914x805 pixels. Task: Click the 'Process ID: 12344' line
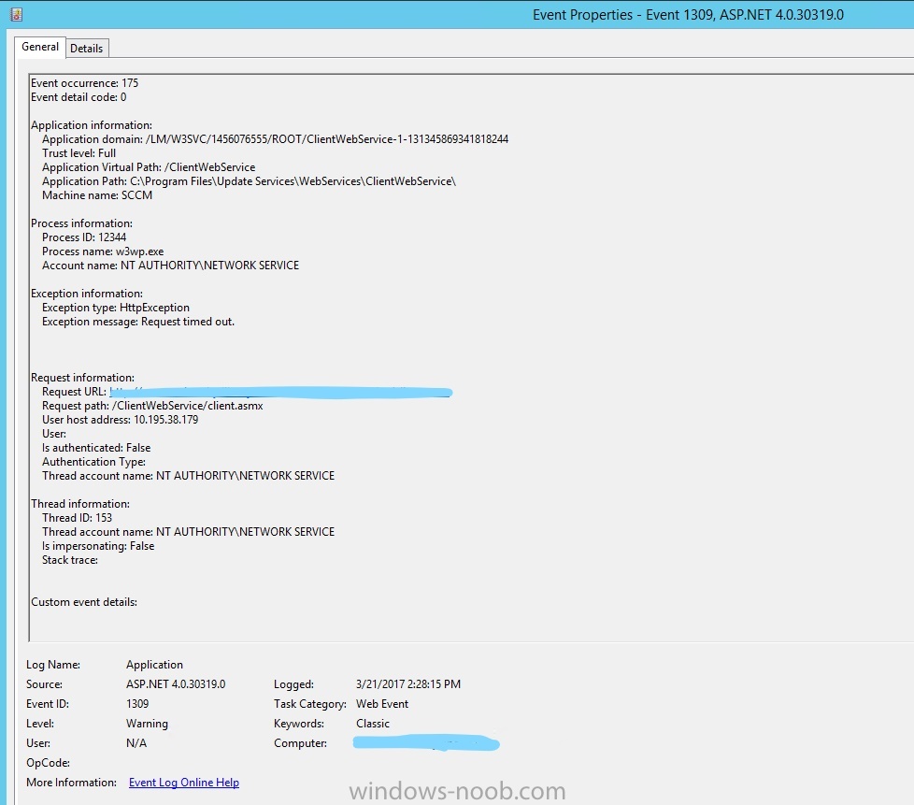(84, 237)
